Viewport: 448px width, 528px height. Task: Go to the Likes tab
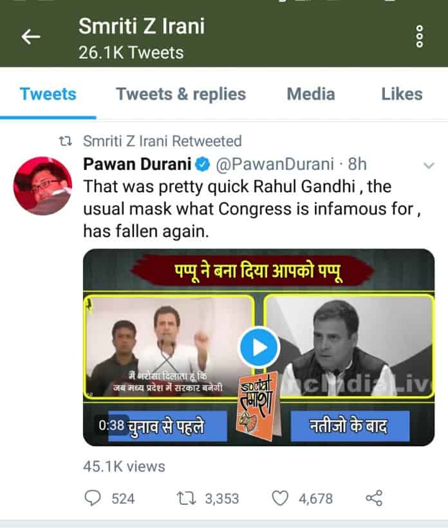(402, 94)
